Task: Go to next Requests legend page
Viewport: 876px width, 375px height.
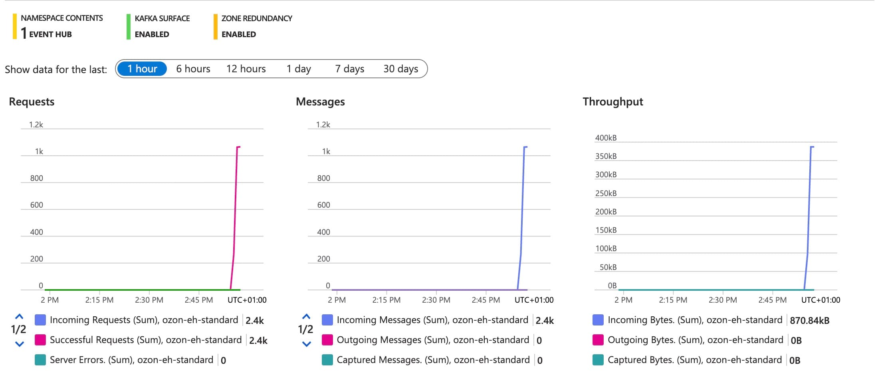Action: (19, 343)
